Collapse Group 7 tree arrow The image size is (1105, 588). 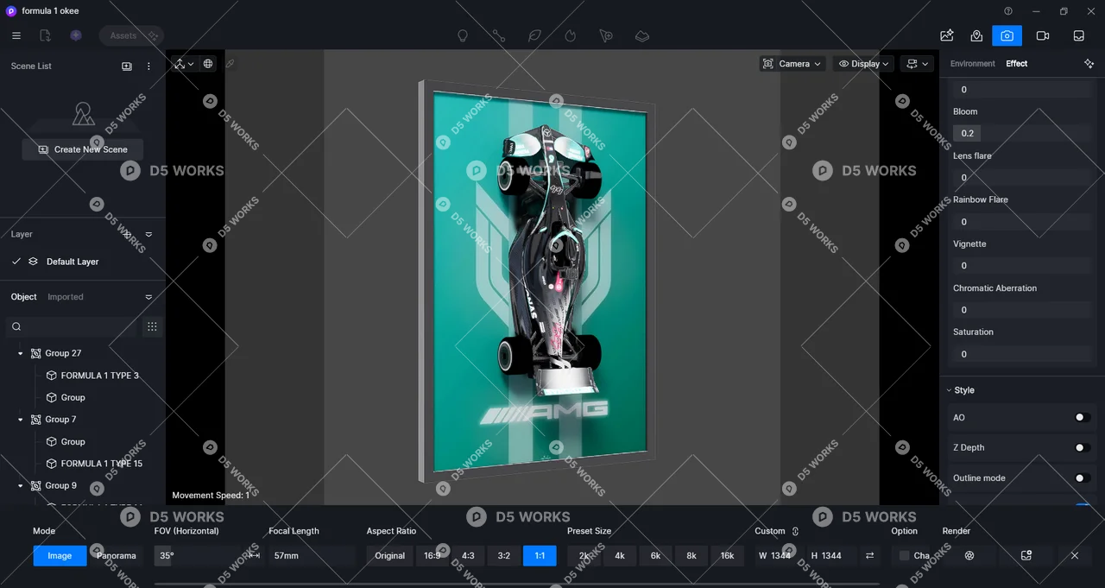point(21,420)
